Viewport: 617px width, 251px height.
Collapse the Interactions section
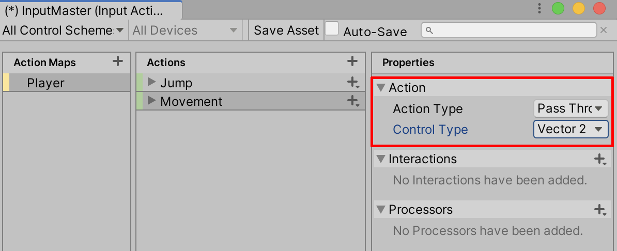[x=381, y=159]
